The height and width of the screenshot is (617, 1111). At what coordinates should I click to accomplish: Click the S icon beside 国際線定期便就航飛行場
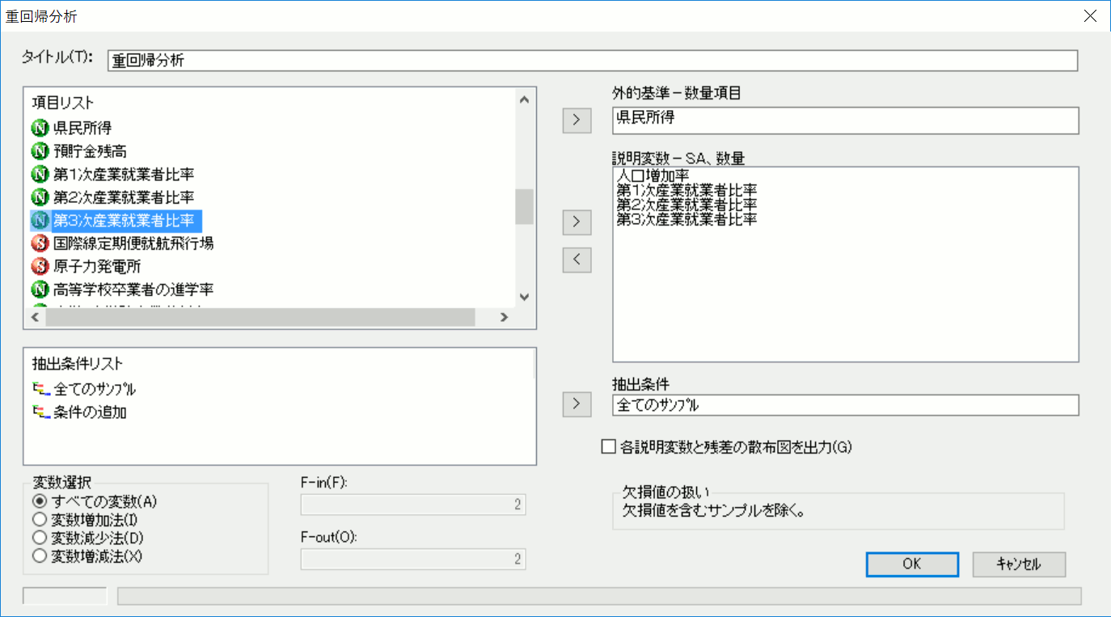40,243
